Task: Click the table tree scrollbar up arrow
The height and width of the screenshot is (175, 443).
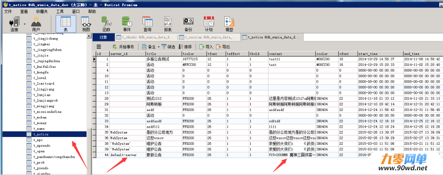Action: (89, 36)
